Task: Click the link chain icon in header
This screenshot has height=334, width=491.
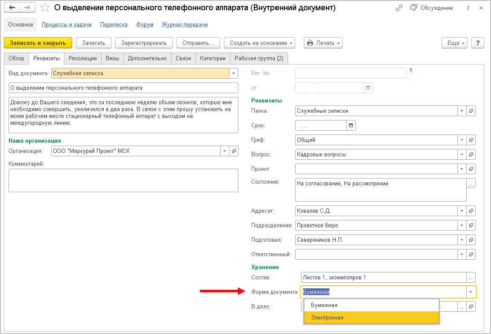Action: click(x=399, y=8)
